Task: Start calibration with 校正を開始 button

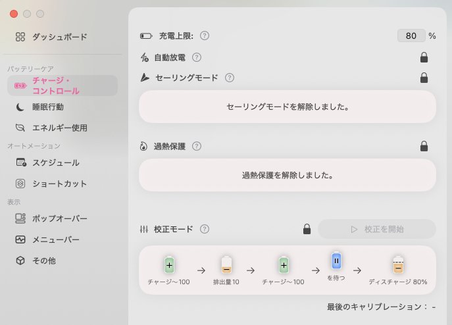Action: tap(377, 229)
